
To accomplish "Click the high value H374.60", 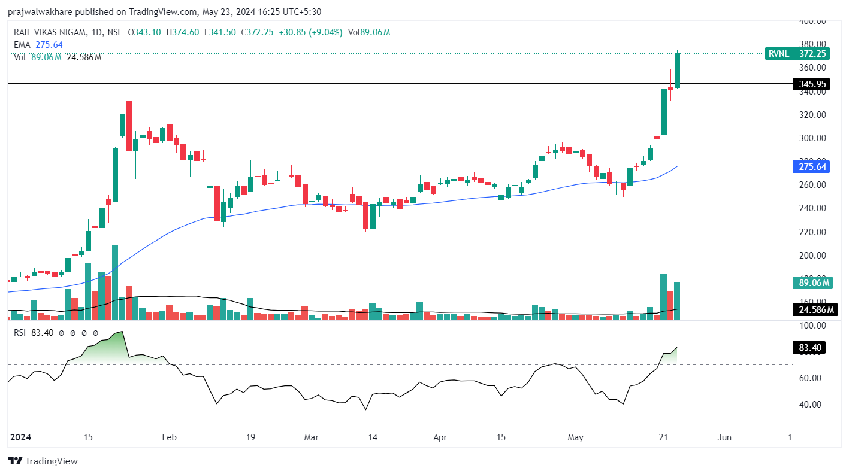I will [183, 32].
